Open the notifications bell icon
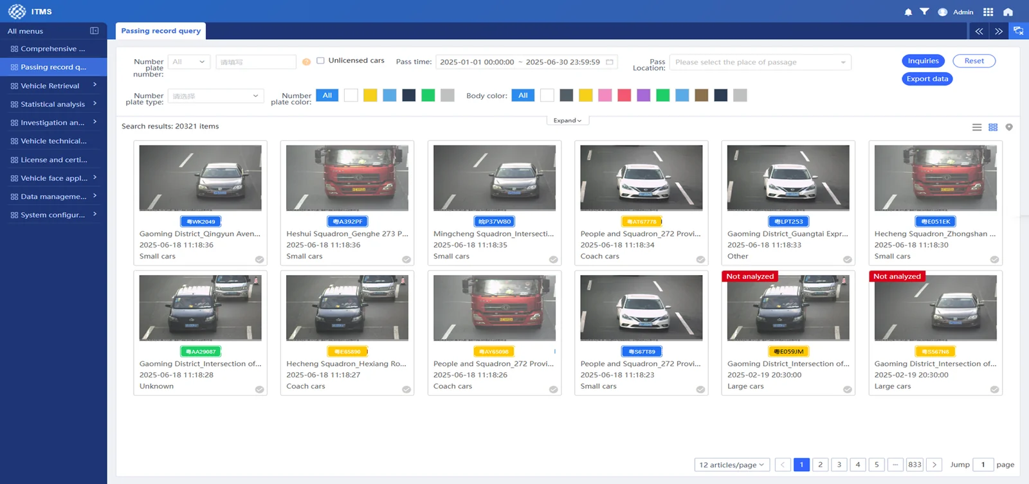The height and width of the screenshot is (484, 1029). [908, 12]
